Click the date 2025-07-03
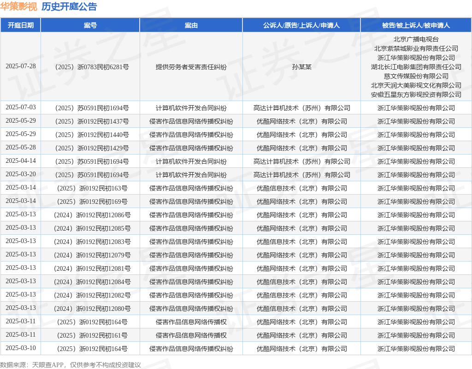The height and width of the screenshot is (369, 472). (20, 107)
